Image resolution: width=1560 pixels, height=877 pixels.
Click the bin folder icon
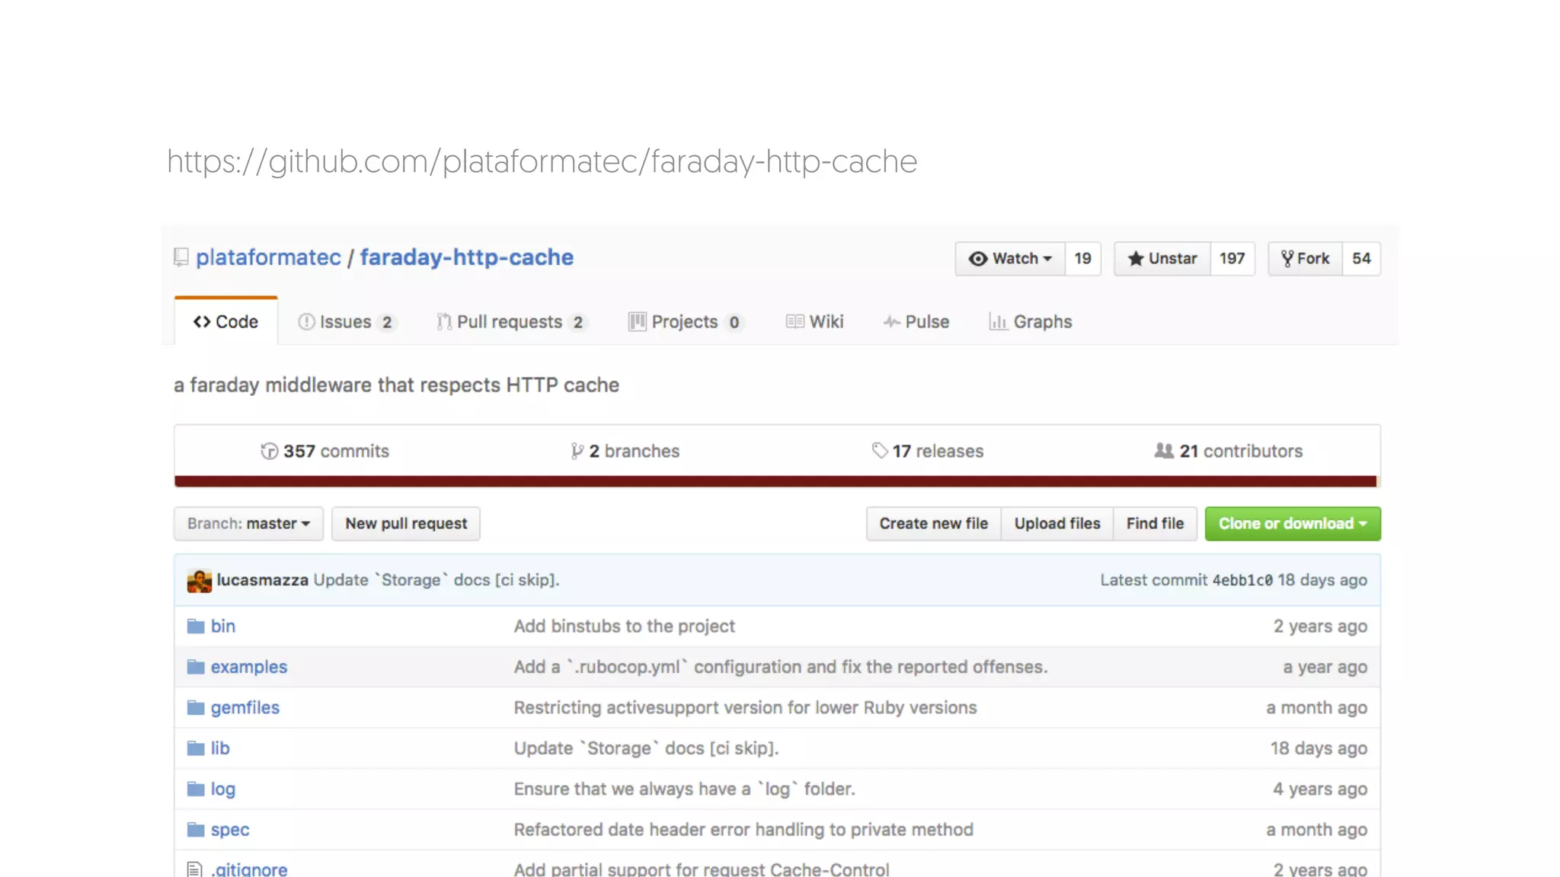[x=196, y=627]
